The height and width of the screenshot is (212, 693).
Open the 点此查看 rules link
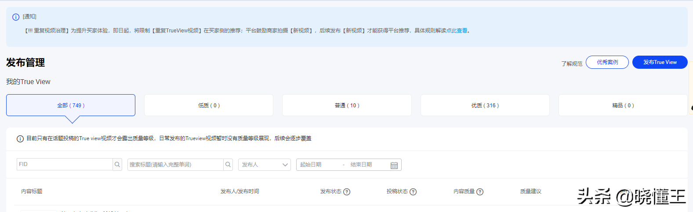(457, 31)
